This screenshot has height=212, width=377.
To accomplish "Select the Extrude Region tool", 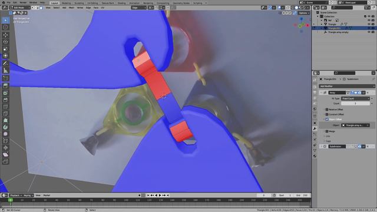I will (x=5, y=86).
